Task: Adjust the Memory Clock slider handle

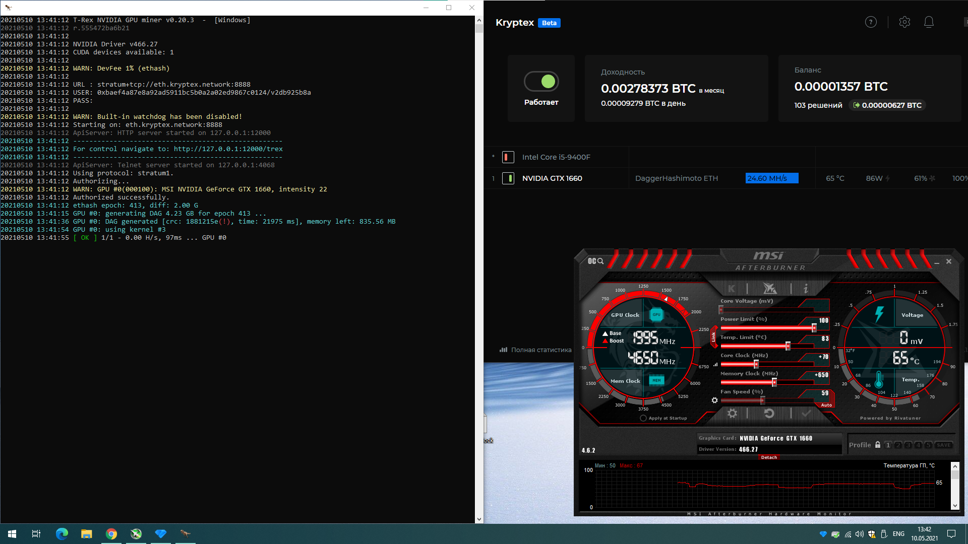Action: 774,382
